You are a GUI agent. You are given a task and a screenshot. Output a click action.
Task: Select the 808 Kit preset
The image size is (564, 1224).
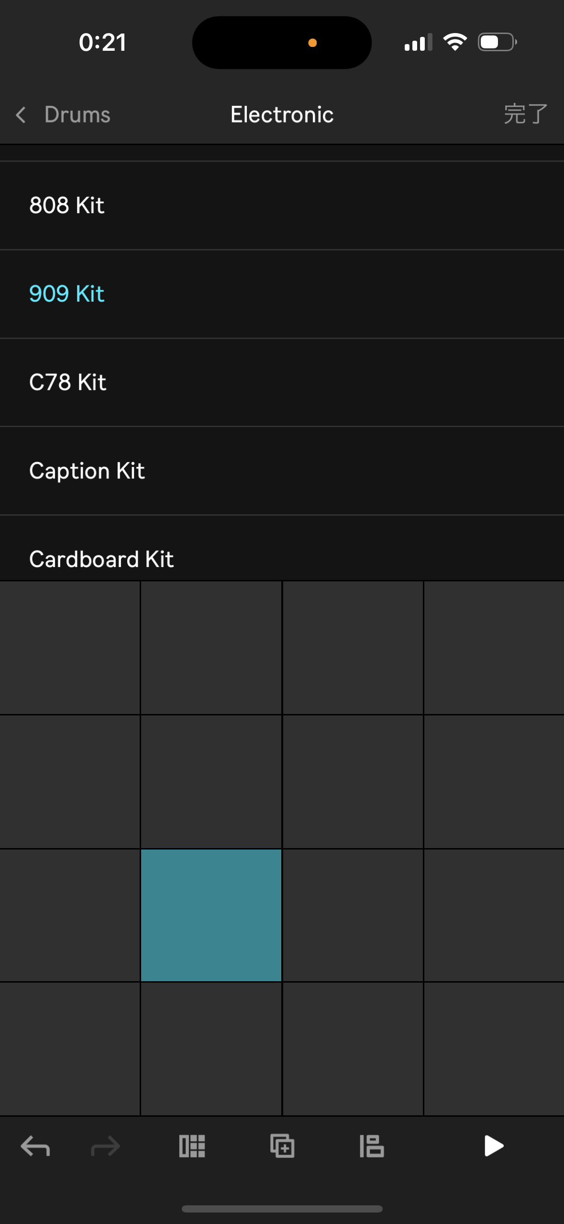(x=282, y=205)
